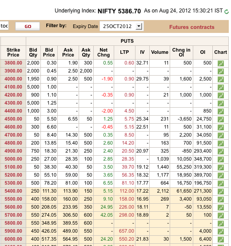Click the IV column header

pyautogui.click(x=142, y=52)
